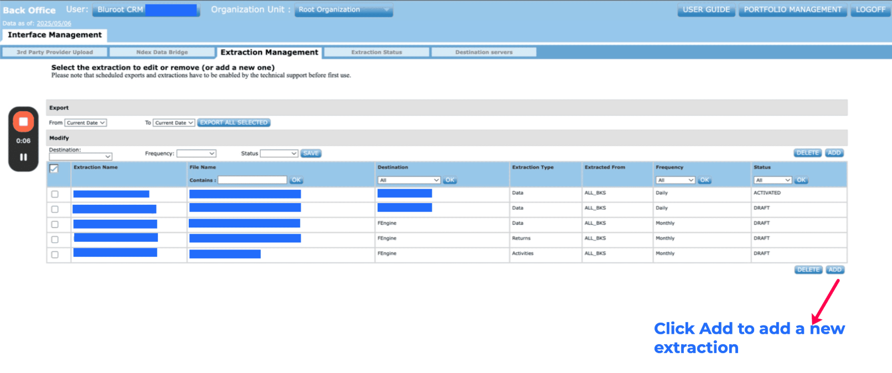Select the Extraction Management tab

(270, 52)
